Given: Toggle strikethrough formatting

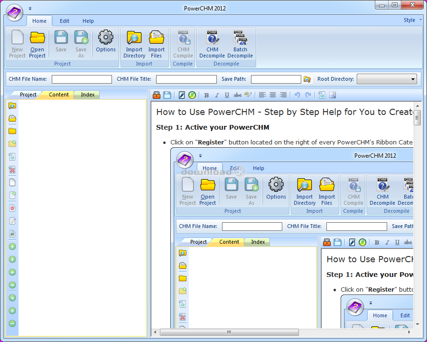Looking at the screenshot, I should coord(238,95).
